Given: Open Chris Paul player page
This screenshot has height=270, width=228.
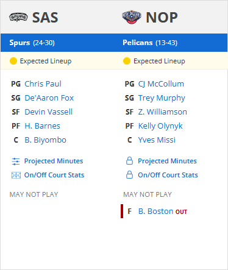Looking at the screenshot, I should [43, 84].
